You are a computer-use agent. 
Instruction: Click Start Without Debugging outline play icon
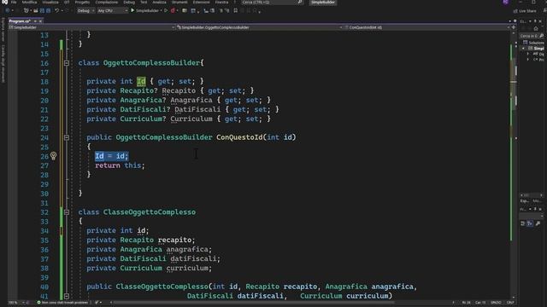166,11
